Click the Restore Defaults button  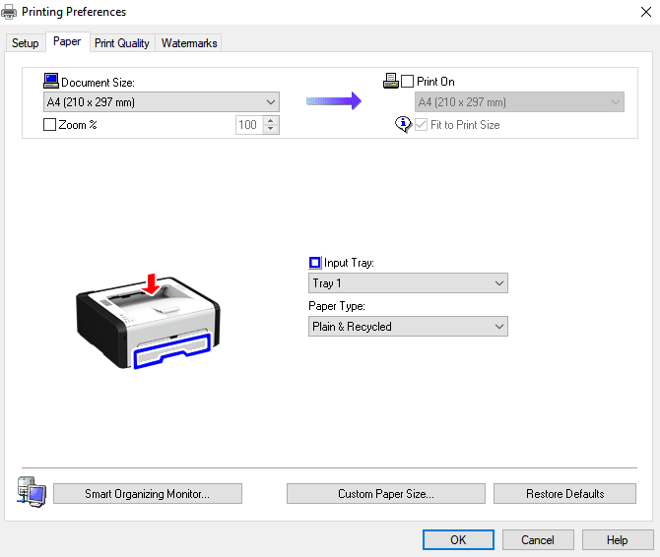[x=564, y=494]
